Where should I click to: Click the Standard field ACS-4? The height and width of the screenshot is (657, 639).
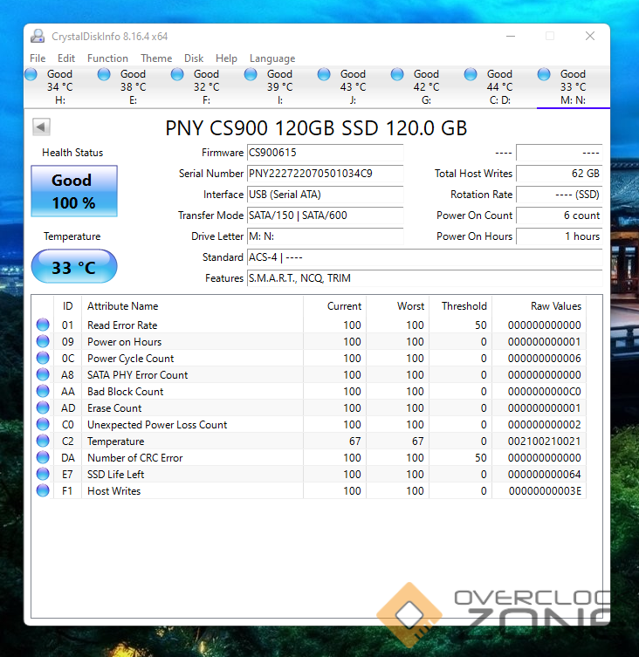click(x=425, y=257)
